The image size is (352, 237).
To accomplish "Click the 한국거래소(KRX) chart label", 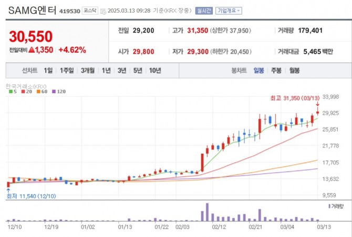I will (26, 86).
